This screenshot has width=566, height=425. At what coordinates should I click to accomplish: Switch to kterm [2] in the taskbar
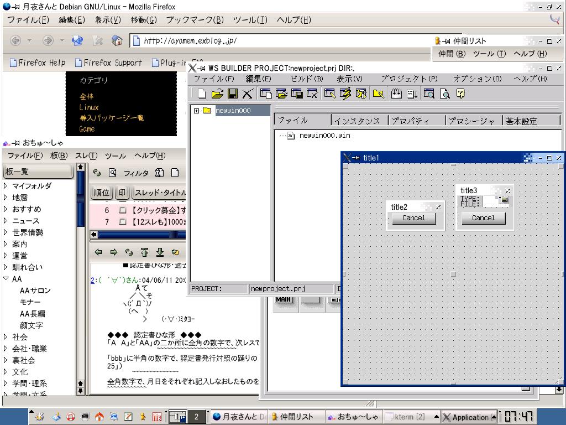click(x=410, y=417)
